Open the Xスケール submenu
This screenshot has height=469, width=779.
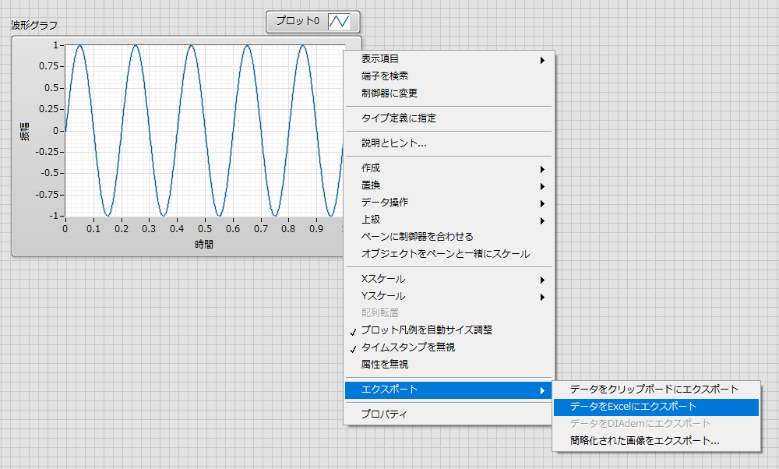[x=449, y=279]
